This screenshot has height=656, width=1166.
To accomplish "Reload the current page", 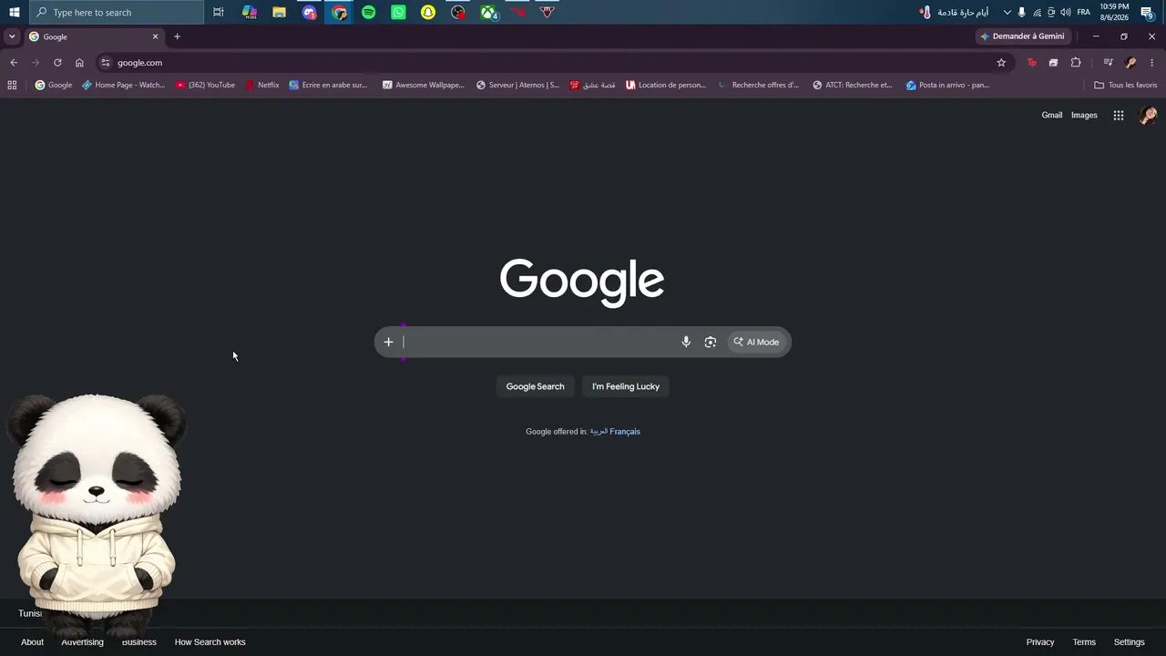I will tap(57, 63).
